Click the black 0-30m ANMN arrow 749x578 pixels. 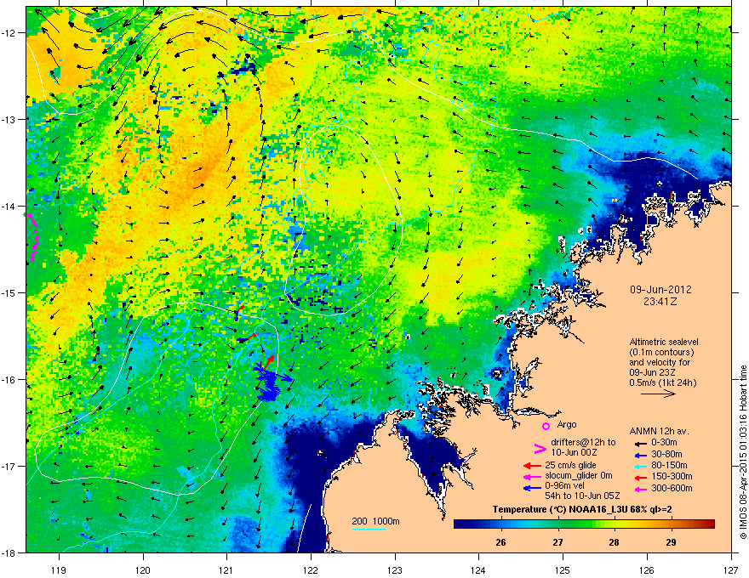[639, 443]
